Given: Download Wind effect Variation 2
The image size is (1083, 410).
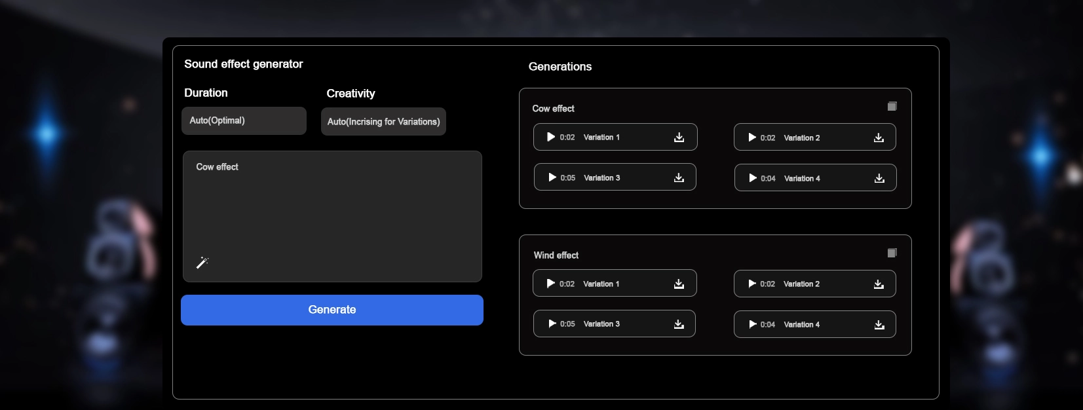Looking at the screenshot, I should click(879, 284).
